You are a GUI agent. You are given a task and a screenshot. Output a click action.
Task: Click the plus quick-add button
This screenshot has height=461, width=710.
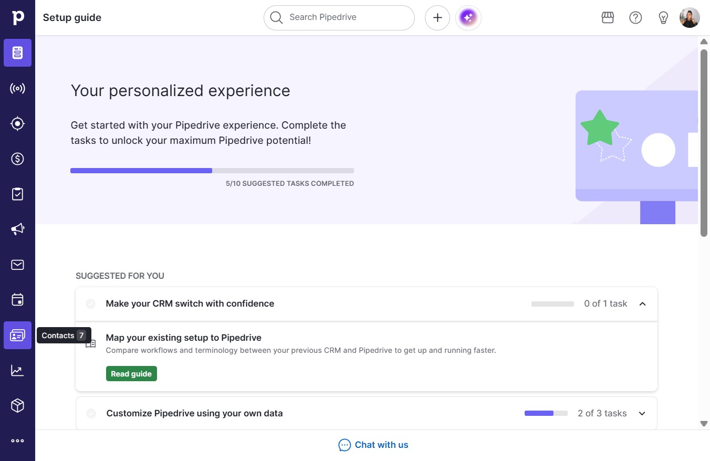(437, 18)
